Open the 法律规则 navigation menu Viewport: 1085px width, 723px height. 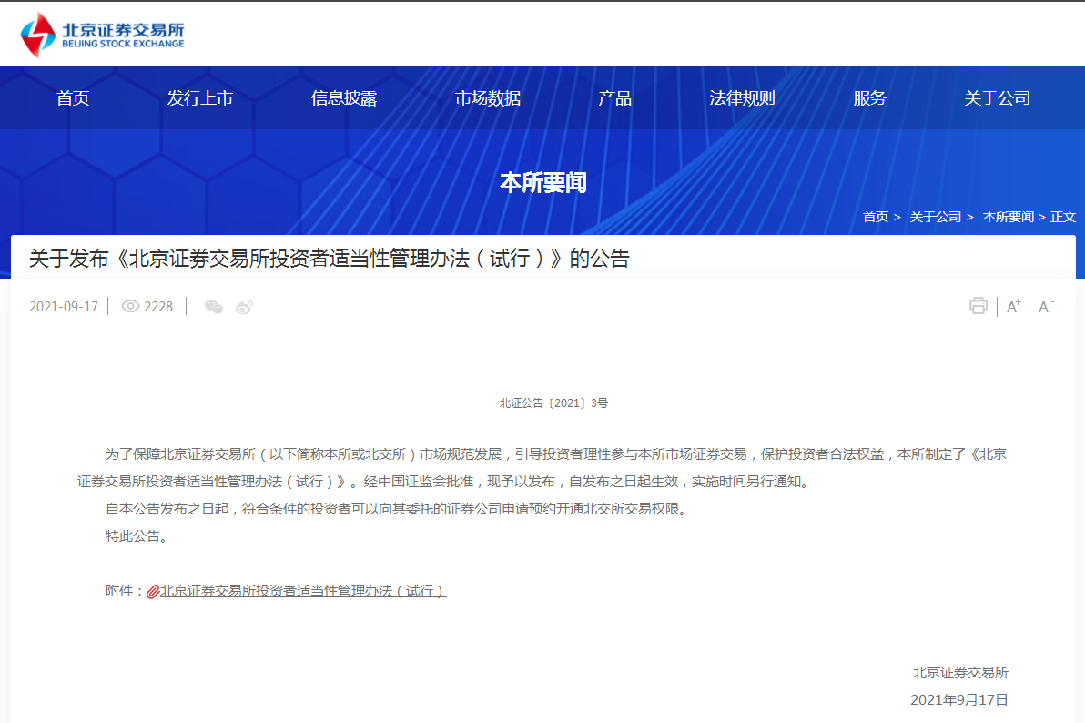743,98
